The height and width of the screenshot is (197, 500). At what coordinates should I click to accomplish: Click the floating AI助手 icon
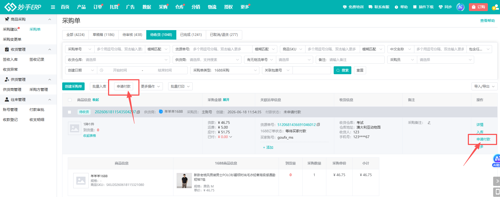click(x=496, y=161)
